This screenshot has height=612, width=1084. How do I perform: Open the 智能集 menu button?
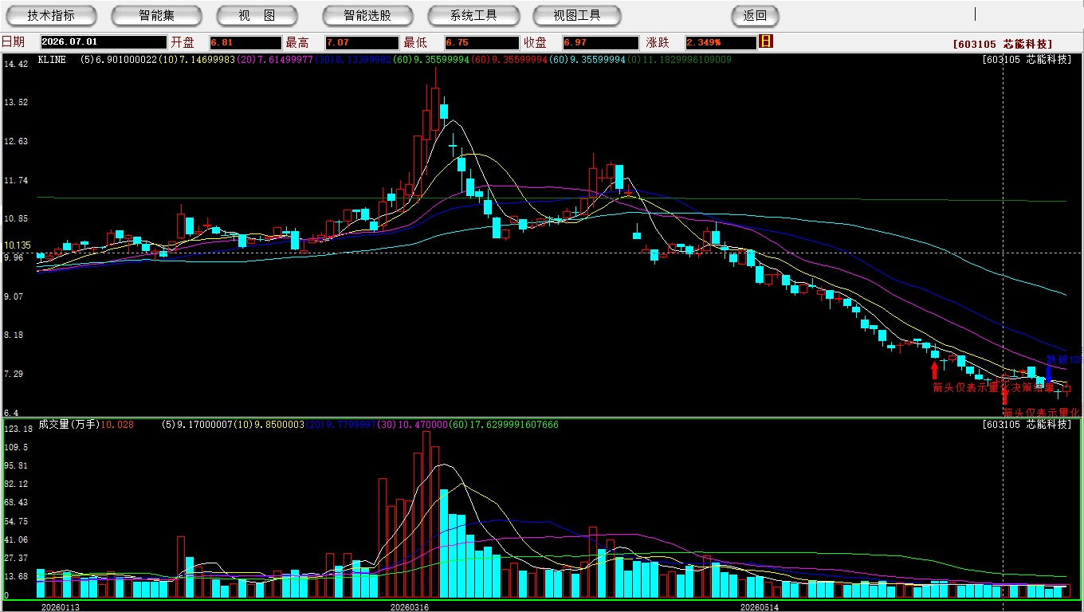coord(156,15)
